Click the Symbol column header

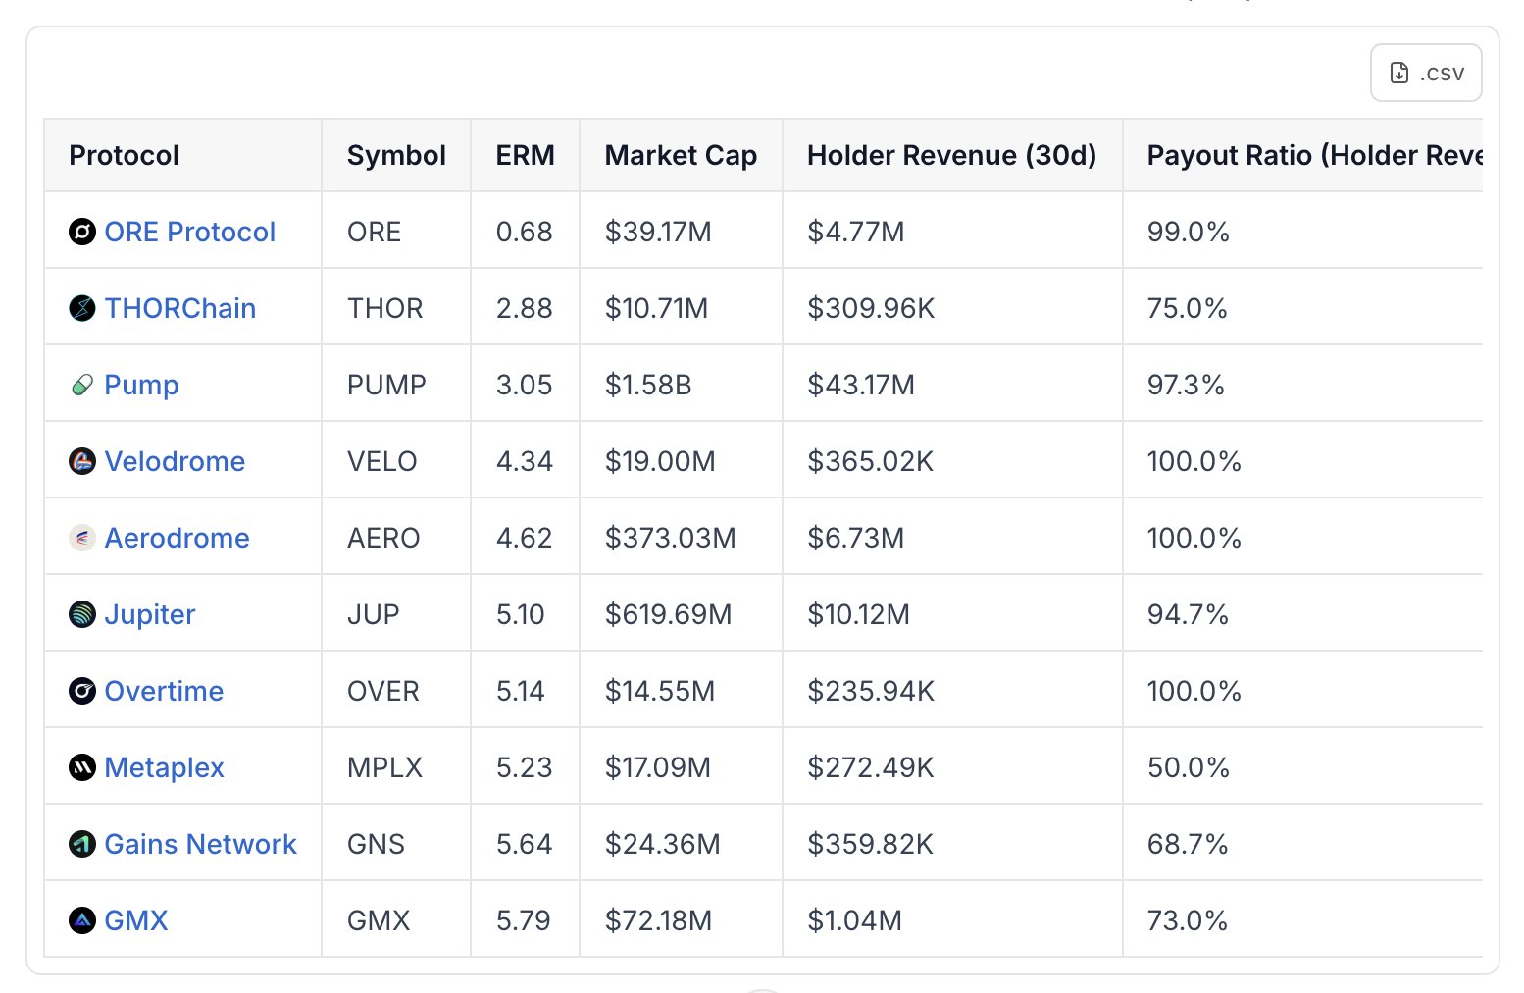[396, 155]
